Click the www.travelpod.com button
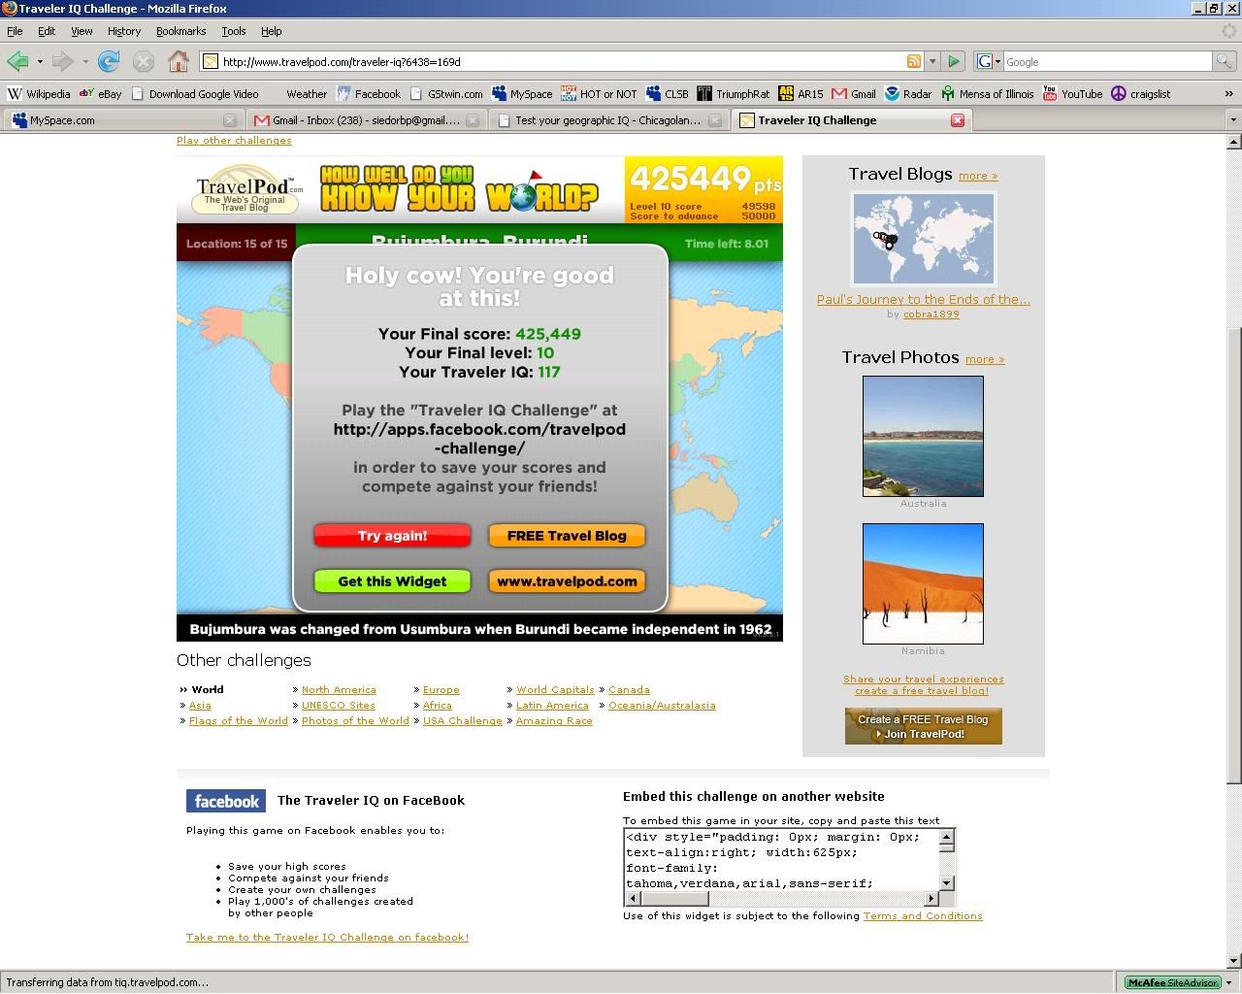Screen dimensions: 1242x994 coord(567,581)
